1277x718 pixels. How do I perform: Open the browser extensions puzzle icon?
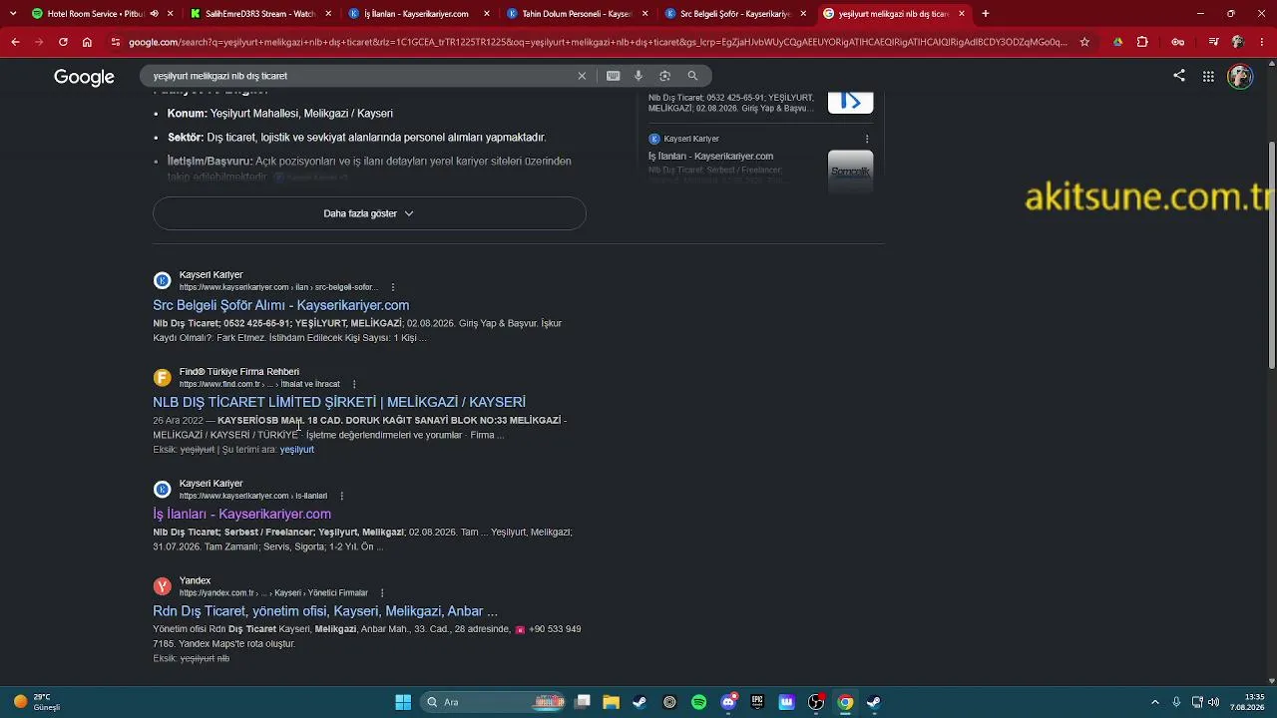pyautogui.click(x=1142, y=42)
